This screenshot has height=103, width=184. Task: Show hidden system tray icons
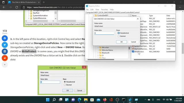(145, 100)
